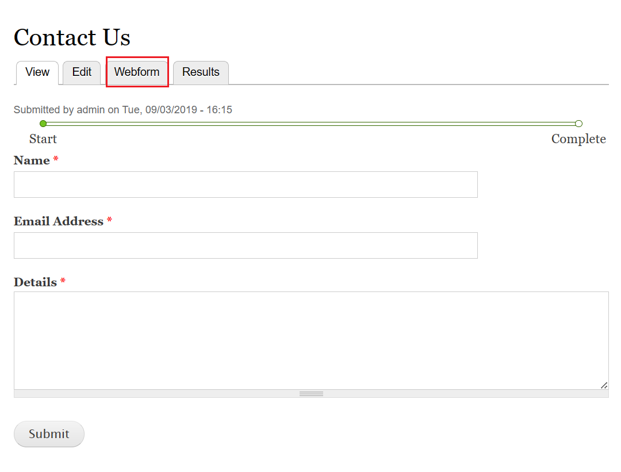
Task: Open the Results tab
Action: (x=201, y=72)
